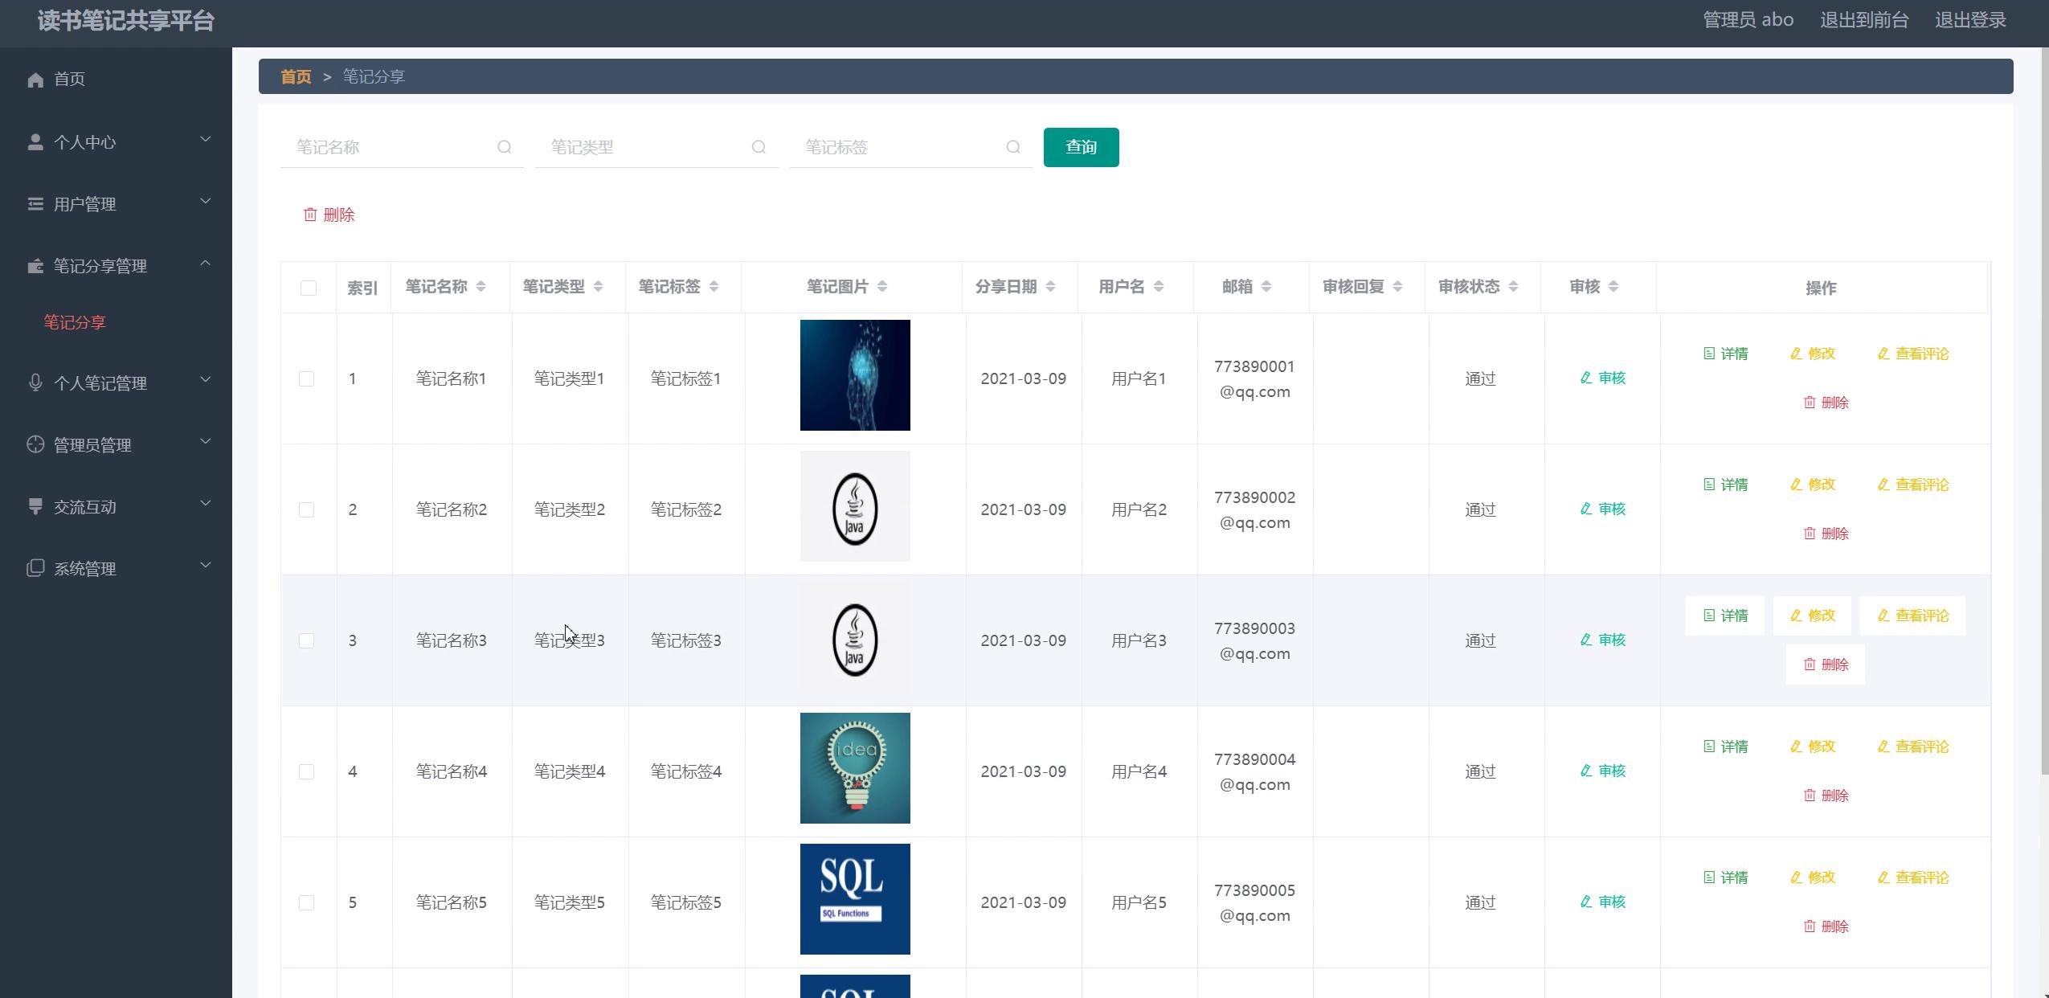The image size is (2049, 998).
Task: Toggle the select-all header checkbox
Action: (x=308, y=288)
